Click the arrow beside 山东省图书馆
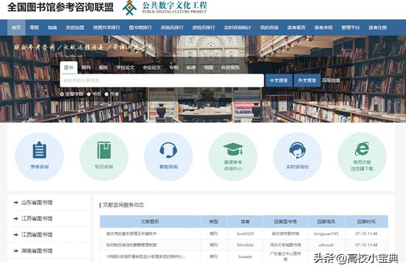Image resolution: width=406 pixels, height=271 pixels. coord(16,203)
